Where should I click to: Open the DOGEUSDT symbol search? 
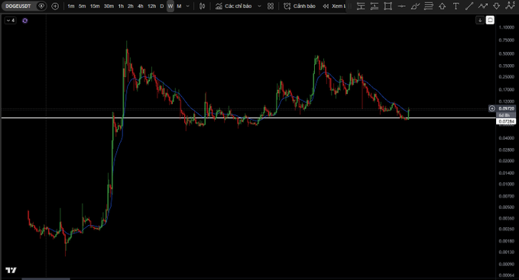[18, 6]
